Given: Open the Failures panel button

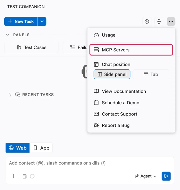Looking at the screenshot, I should pos(75,47).
